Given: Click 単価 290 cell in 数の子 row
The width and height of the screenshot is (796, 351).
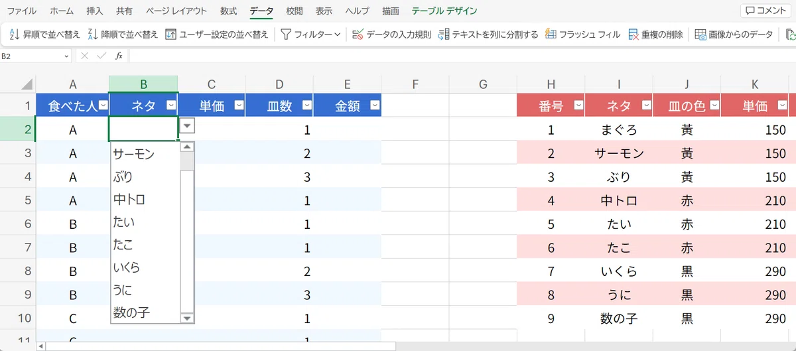Looking at the screenshot, I should pos(755,318).
